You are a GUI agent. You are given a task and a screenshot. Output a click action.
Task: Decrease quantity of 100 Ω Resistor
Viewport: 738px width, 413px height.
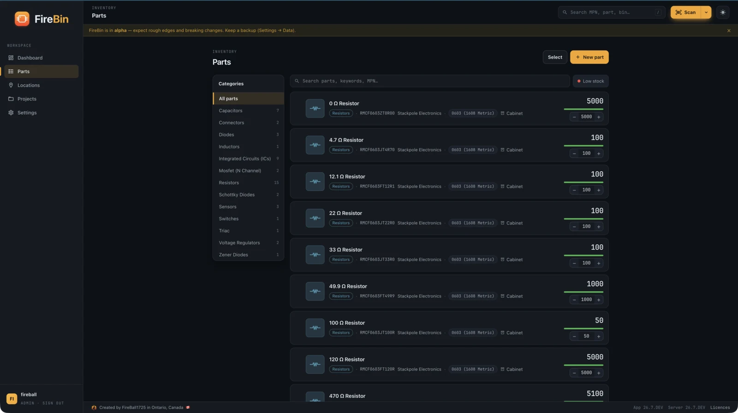(574, 336)
